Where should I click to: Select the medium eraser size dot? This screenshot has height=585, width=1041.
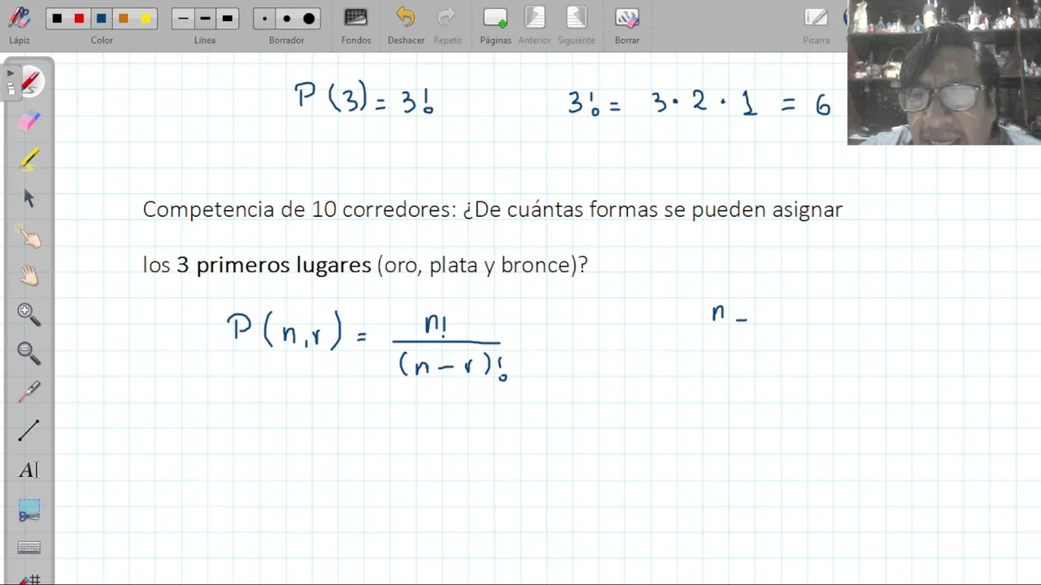point(287,19)
